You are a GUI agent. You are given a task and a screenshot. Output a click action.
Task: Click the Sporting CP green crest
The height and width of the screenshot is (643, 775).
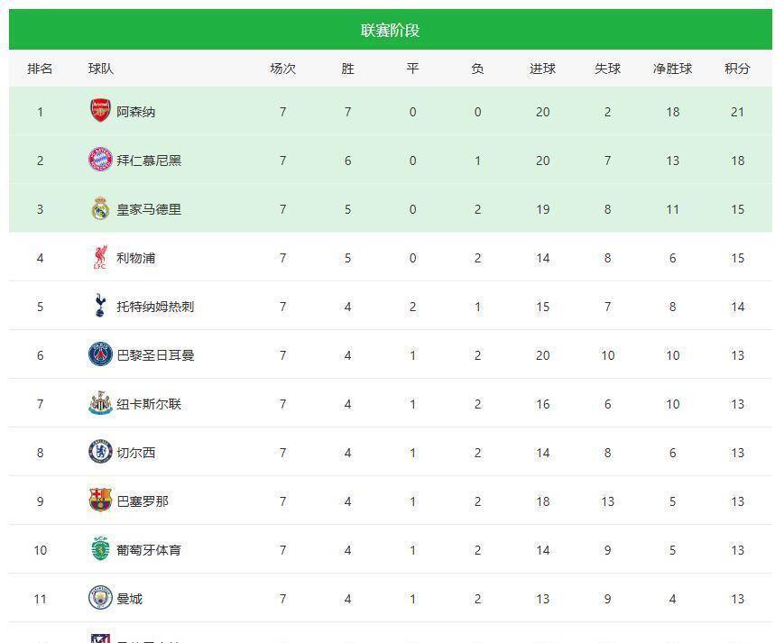click(99, 549)
